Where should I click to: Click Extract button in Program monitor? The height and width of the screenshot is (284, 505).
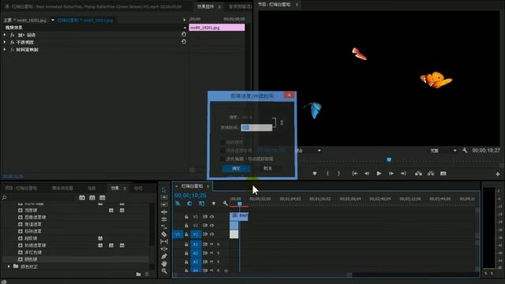431,174
